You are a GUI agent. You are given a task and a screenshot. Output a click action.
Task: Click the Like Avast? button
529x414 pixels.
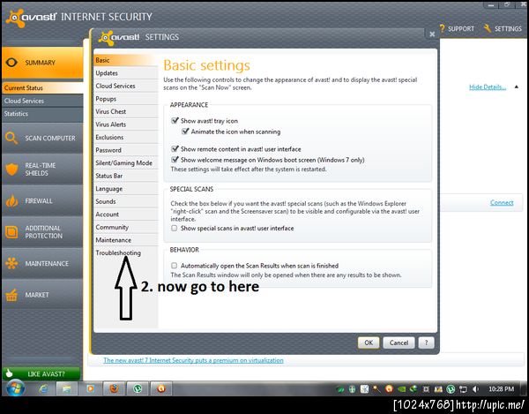41,373
